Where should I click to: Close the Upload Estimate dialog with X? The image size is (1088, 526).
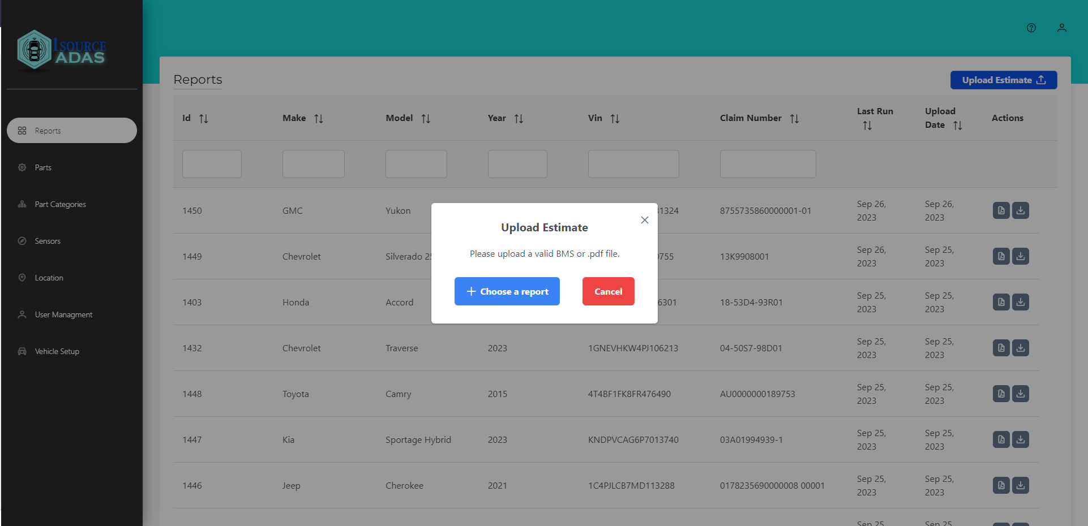coord(645,220)
